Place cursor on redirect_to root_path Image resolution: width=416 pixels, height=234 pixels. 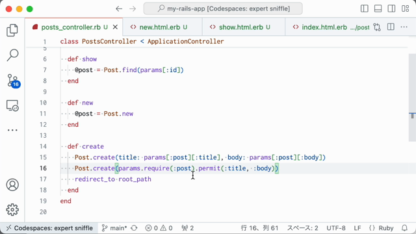pyautogui.click(x=112, y=179)
